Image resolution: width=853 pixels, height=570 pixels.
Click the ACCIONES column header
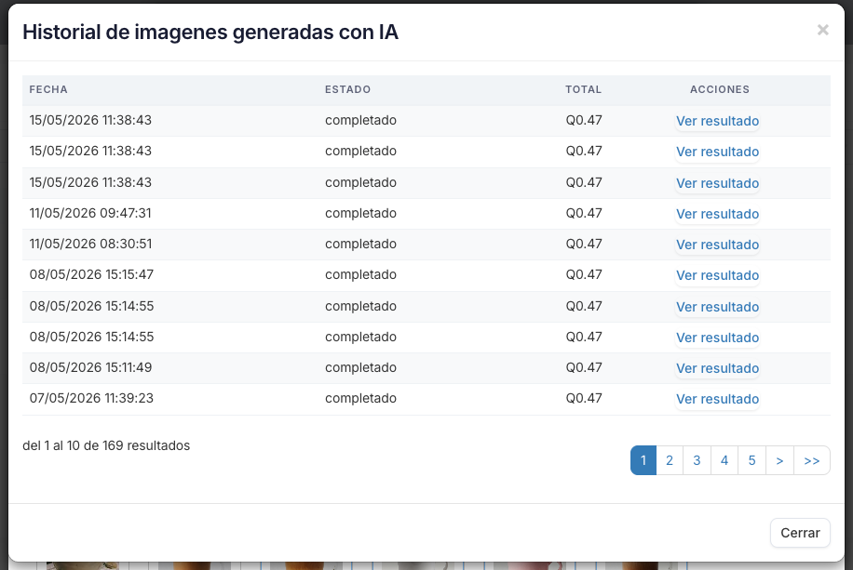[720, 89]
